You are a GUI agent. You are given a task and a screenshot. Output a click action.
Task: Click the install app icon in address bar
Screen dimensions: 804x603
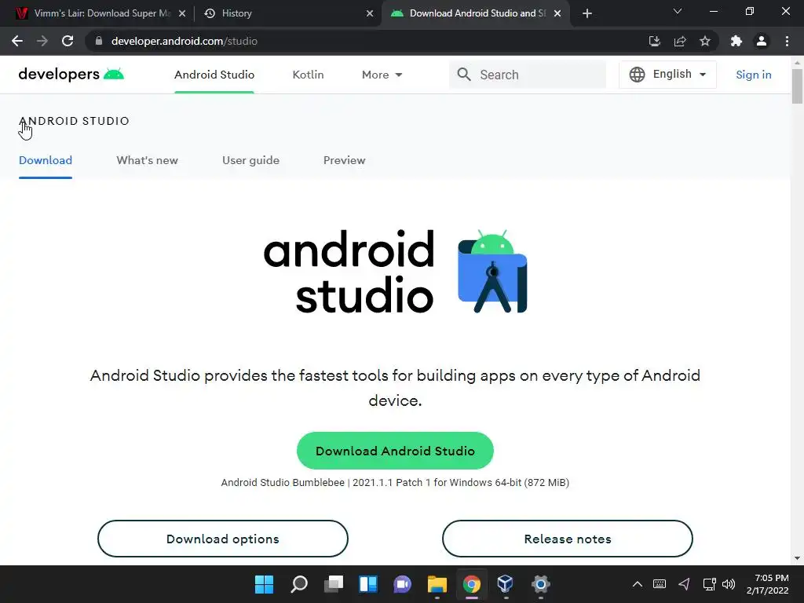[x=654, y=41]
